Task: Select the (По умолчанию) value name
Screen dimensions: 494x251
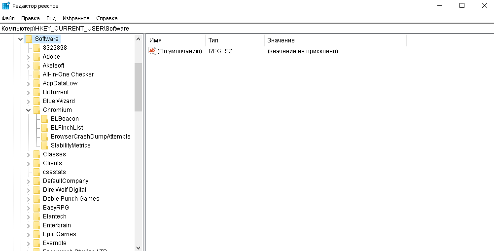Action: (x=179, y=51)
